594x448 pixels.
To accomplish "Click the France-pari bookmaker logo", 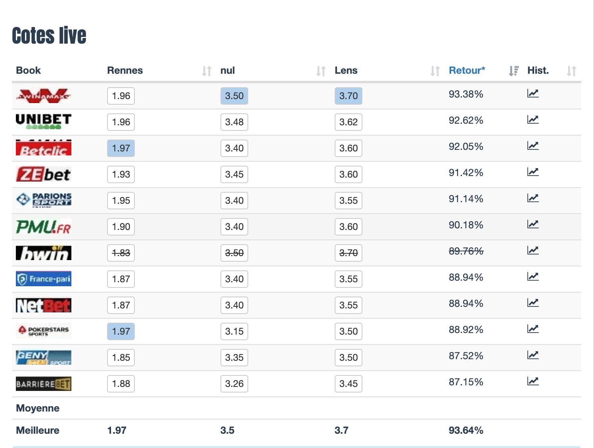I will pos(44,279).
